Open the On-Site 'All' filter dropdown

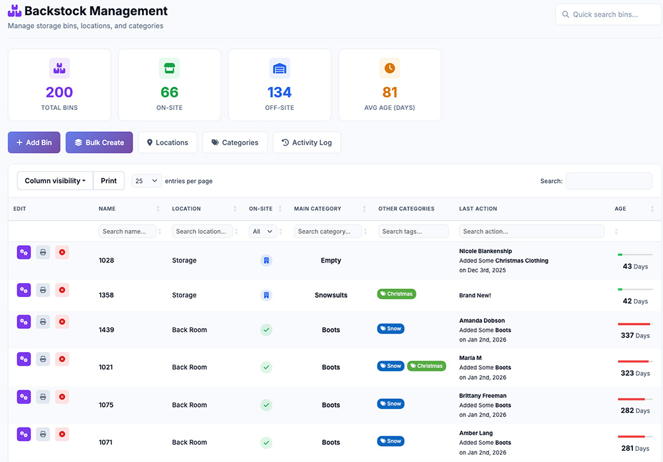coord(262,231)
